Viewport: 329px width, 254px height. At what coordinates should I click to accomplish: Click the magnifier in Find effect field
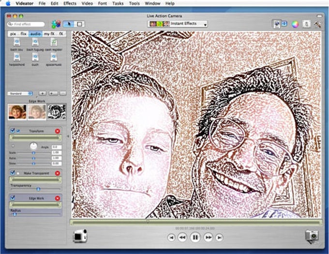[x=11, y=24]
